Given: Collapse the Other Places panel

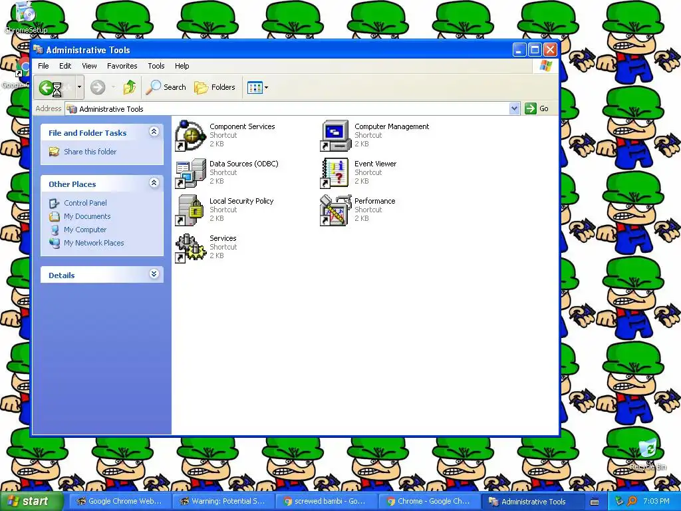Looking at the screenshot, I should tap(154, 183).
